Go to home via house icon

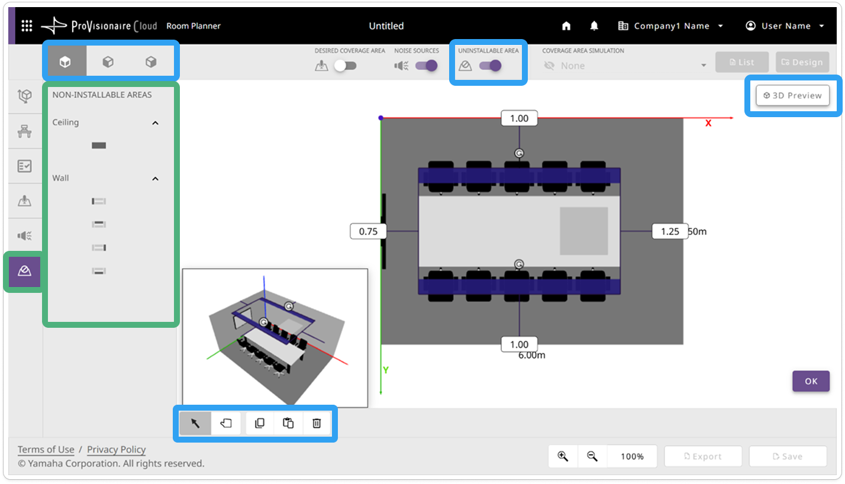point(566,26)
